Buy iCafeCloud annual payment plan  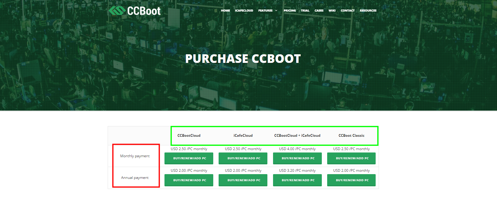coord(243,180)
